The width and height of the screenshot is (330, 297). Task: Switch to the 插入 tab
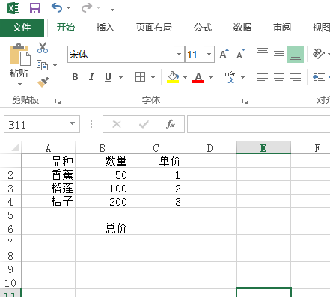[106, 28]
